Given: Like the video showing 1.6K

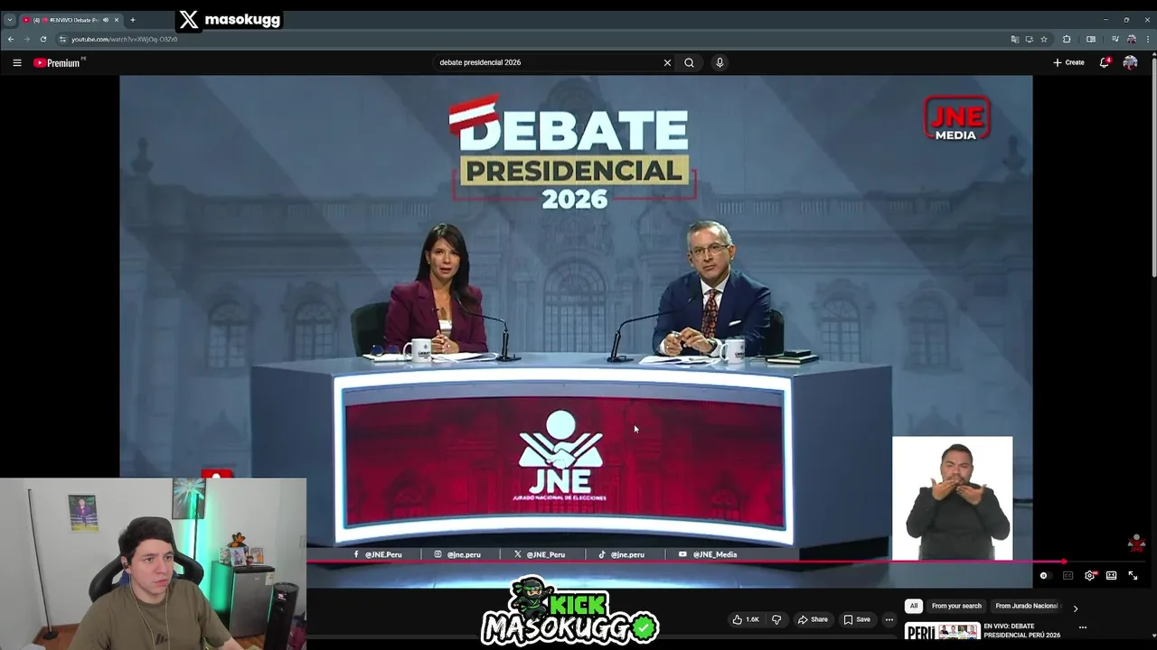Looking at the screenshot, I should click(x=746, y=619).
